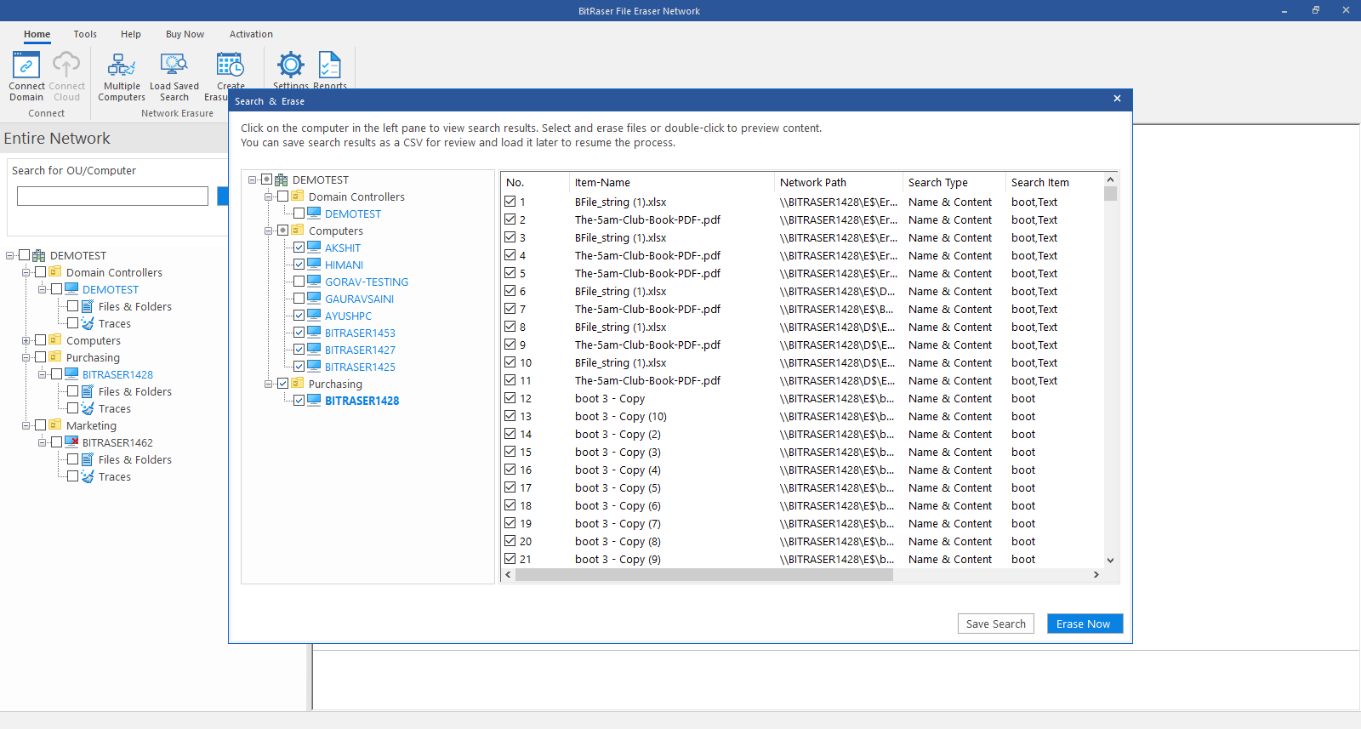Viewport: 1361px width, 729px height.
Task: Click the scroll-right arrow of results list
Action: [x=1096, y=574]
